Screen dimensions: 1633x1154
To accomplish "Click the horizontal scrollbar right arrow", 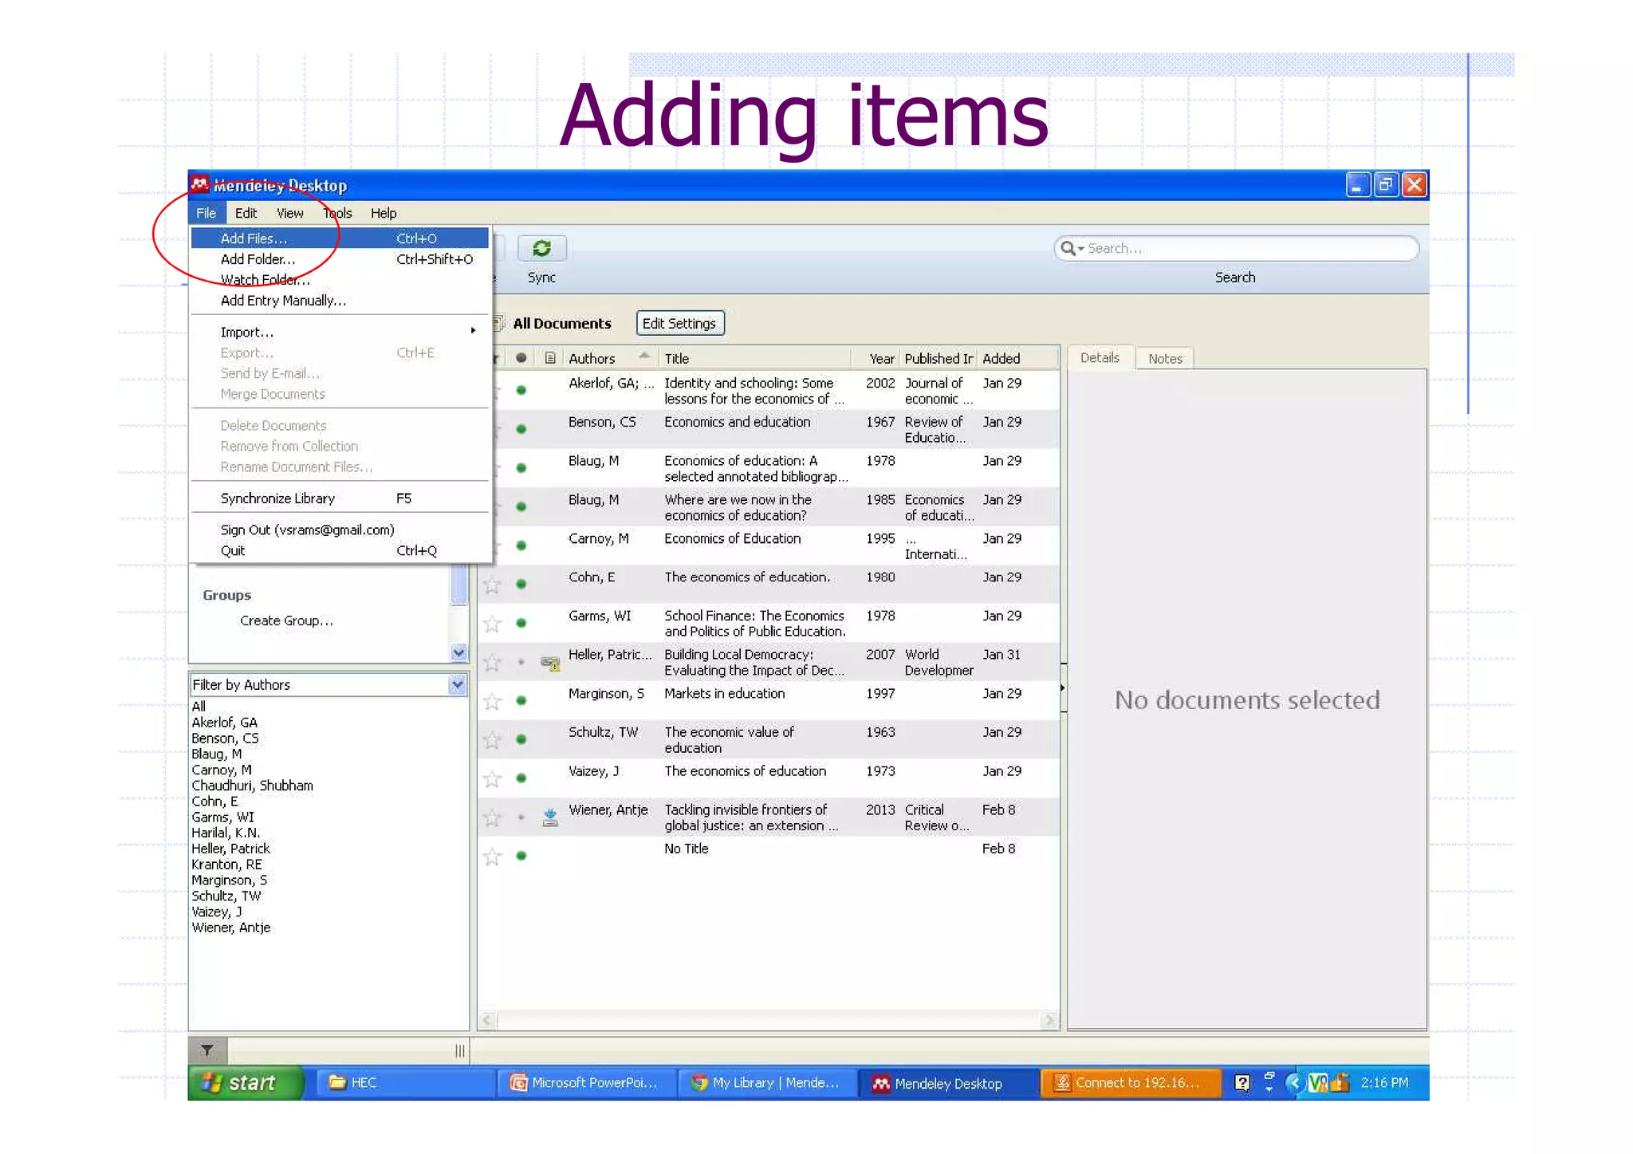I will pos(1049,1020).
